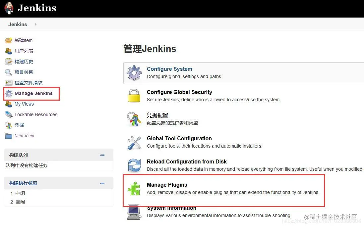Open Global Tool Configuration
This screenshot has width=364, height=227.
click(179, 139)
